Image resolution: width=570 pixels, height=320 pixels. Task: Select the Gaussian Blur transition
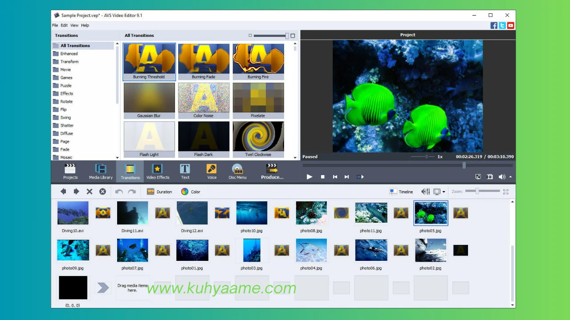click(149, 101)
